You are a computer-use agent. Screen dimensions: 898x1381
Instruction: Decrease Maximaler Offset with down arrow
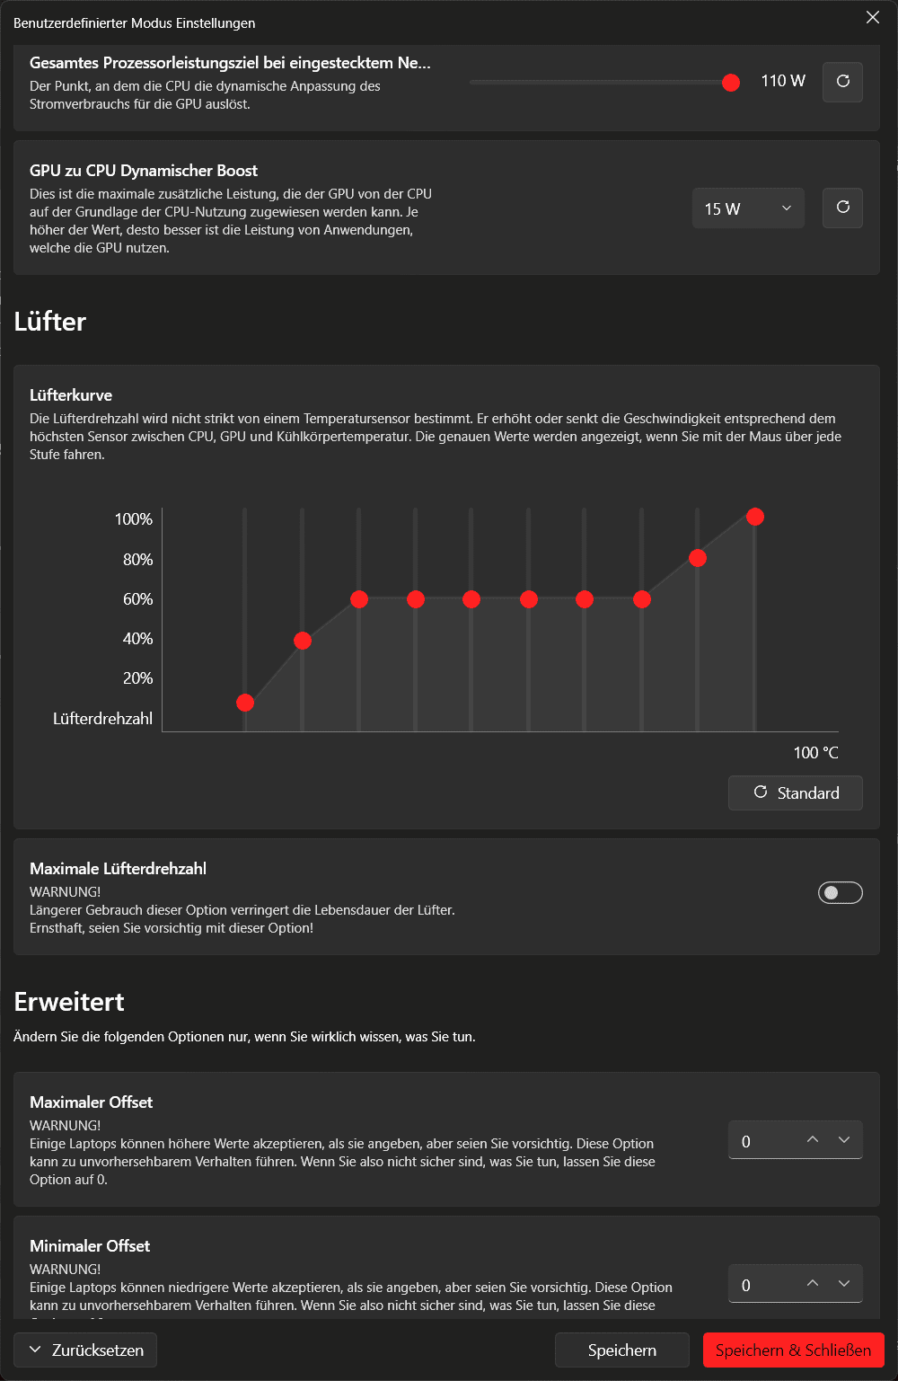point(844,1139)
